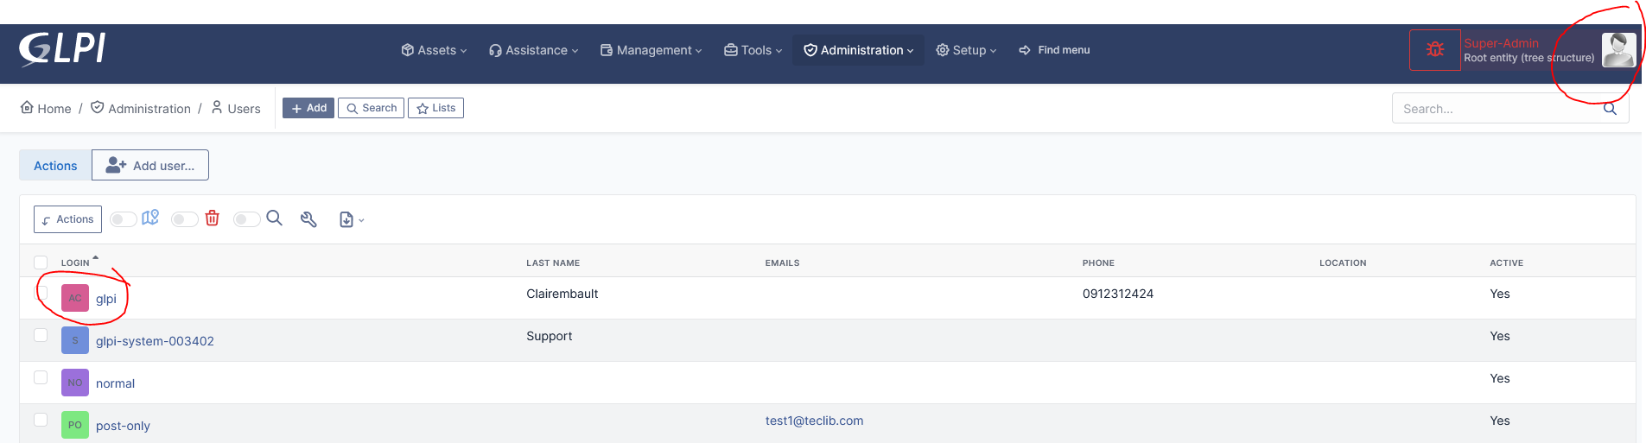Click the Lists button
The height and width of the screenshot is (443, 1646).
(x=435, y=108)
